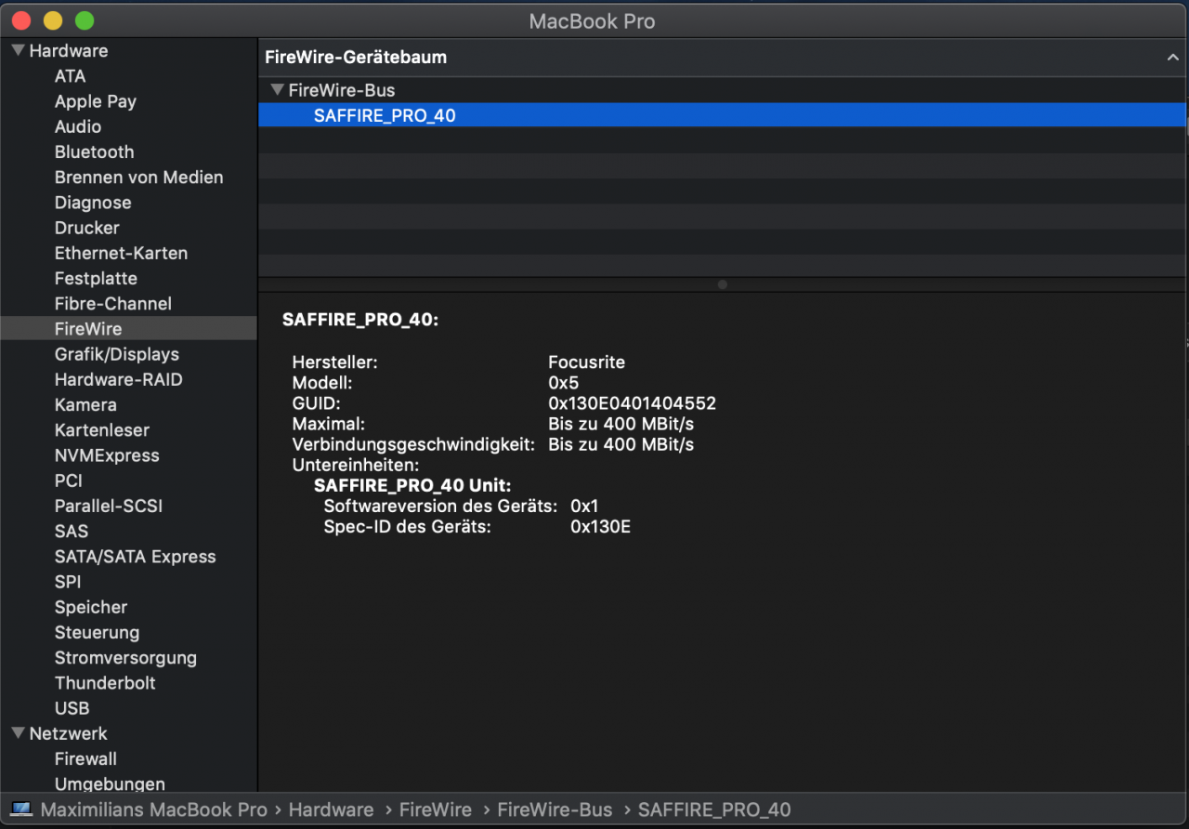Viewport: 1189px width, 829px height.
Task: Collapse the Hardware section triangle
Action: [19, 50]
